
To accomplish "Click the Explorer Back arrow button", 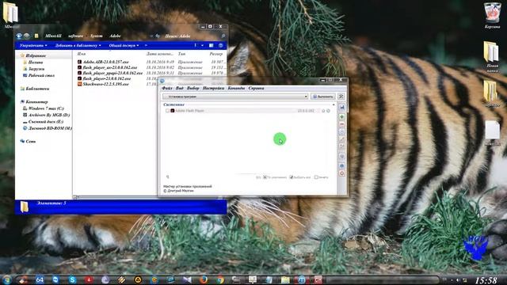I will (x=19, y=36).
